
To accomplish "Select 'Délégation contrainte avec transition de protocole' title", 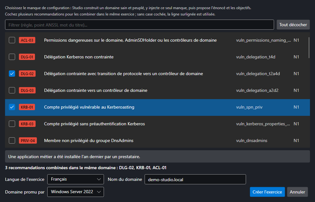I will click(x=123, y=74).
